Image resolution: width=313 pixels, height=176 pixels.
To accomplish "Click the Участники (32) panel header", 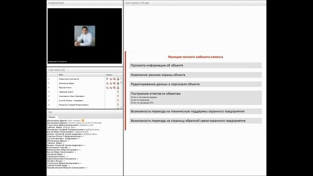I will click(85, 70).
